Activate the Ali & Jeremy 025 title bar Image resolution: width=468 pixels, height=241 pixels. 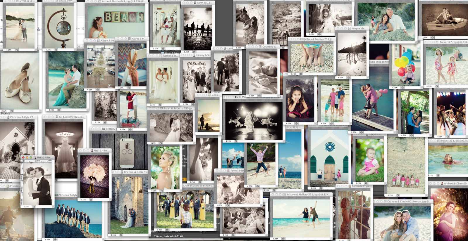(x=64, y=117)
